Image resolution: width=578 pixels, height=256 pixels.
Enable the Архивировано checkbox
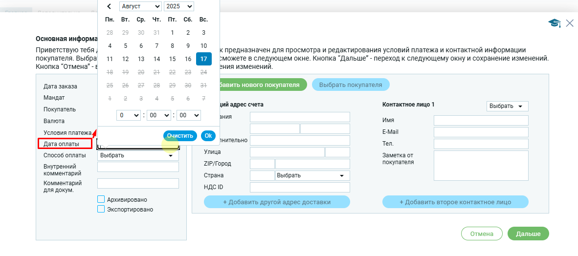101,199
